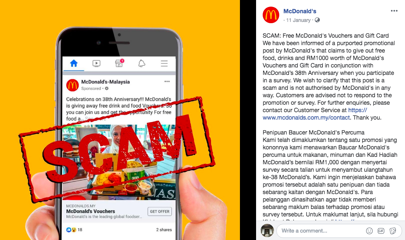View reactions count on the phone post
The height and width of the screenshot is (240, 405).
pyautogui.click(x=74, y=230)
